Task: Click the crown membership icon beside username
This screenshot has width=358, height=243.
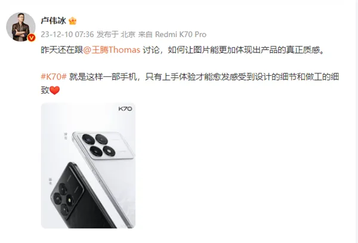Action: (72, 21)
